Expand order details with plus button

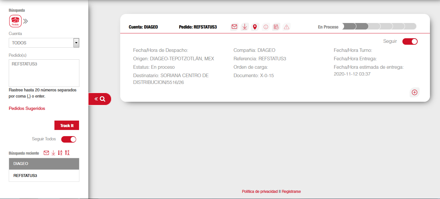point(414,92)
